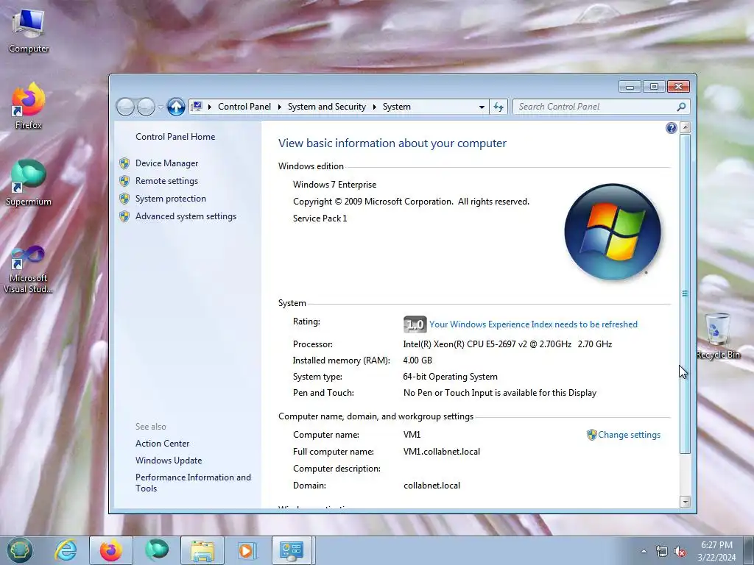Viewport: 754px width, 565px height.
Task: Open the address bar history dropdown
Action: click(482, 107)
